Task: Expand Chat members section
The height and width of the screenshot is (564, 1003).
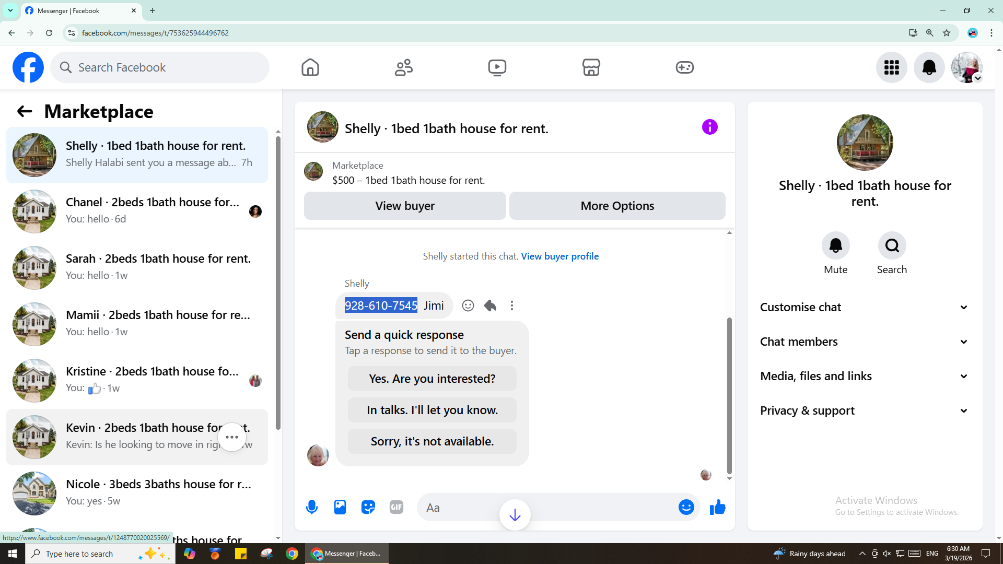Action: [x=865, y=342]
